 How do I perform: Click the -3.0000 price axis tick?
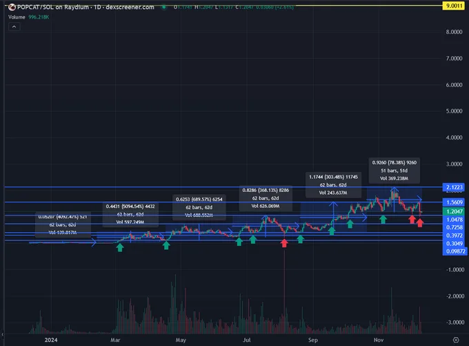[x=455, y=323]
